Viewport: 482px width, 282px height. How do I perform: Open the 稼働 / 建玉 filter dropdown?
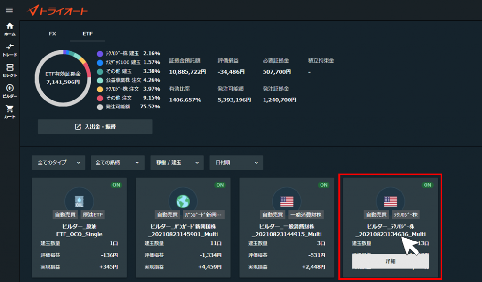(177, 163)
